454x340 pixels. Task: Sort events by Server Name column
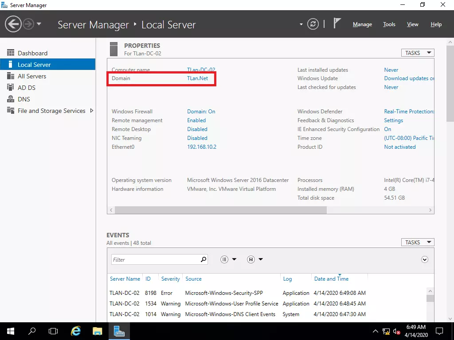(125, 279)
